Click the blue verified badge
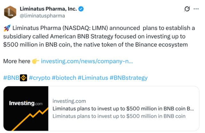The height and width of the screenshot is (133, 205). [x=82, y=9]
